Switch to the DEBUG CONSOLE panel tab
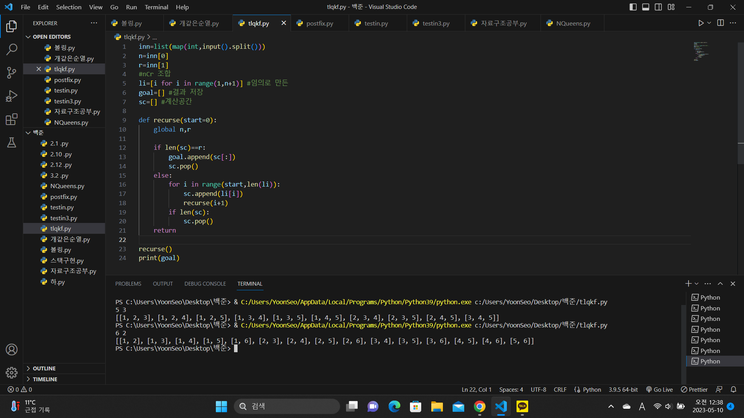The width and height of the screenshot is (744, 418). (x=205, y=284)
